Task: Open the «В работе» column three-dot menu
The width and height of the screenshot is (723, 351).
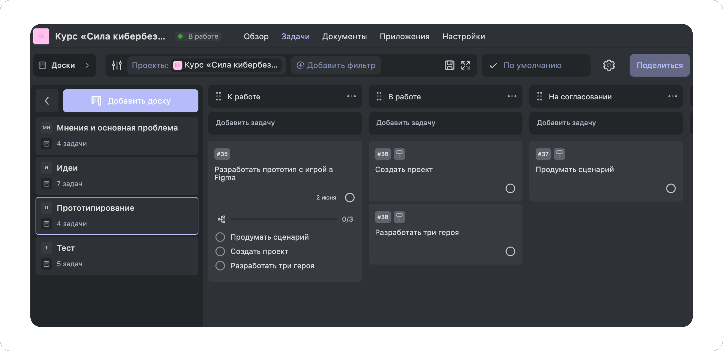Action: coord(512,96)
